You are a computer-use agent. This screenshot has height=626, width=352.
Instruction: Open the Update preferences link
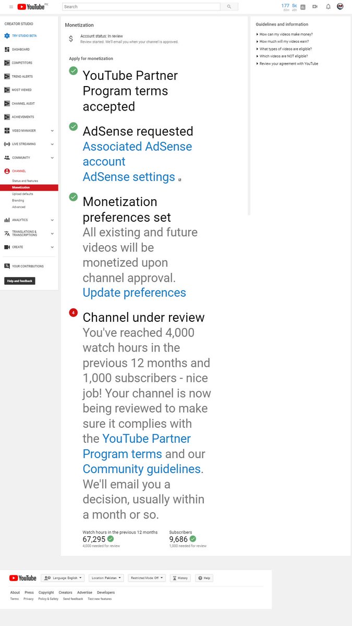[135, 293]
